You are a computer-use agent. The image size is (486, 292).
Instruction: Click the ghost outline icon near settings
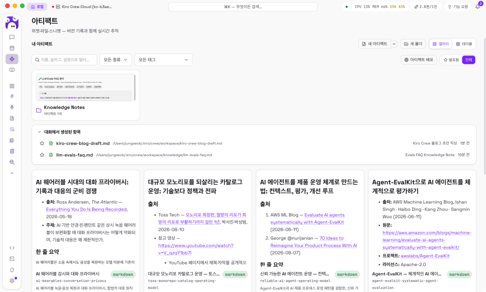(x=12, y=270)
